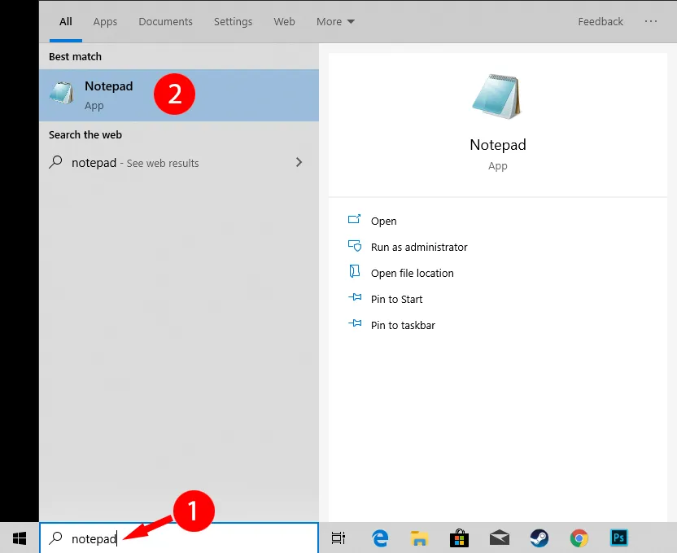
Task: Open Microsoft Edge from the taskbar
Action: pyautogui.click(x=379, y=538)
